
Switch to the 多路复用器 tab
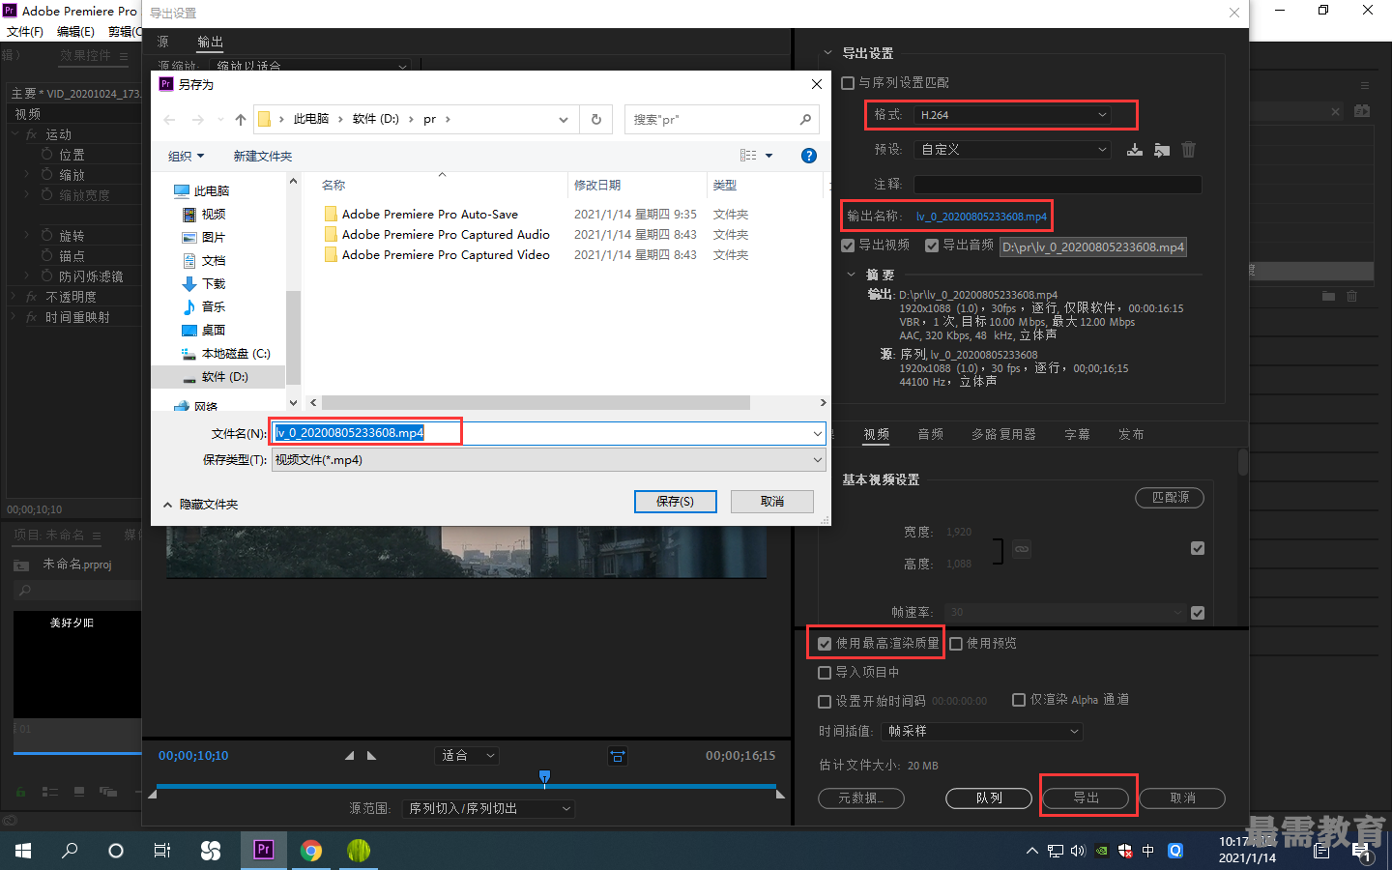[1003, 435]
